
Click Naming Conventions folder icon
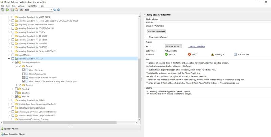(20, 62)
